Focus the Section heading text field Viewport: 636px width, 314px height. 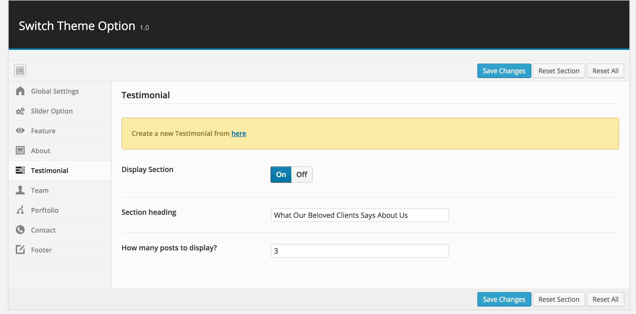pyautogui.click(x=359, y=215)
